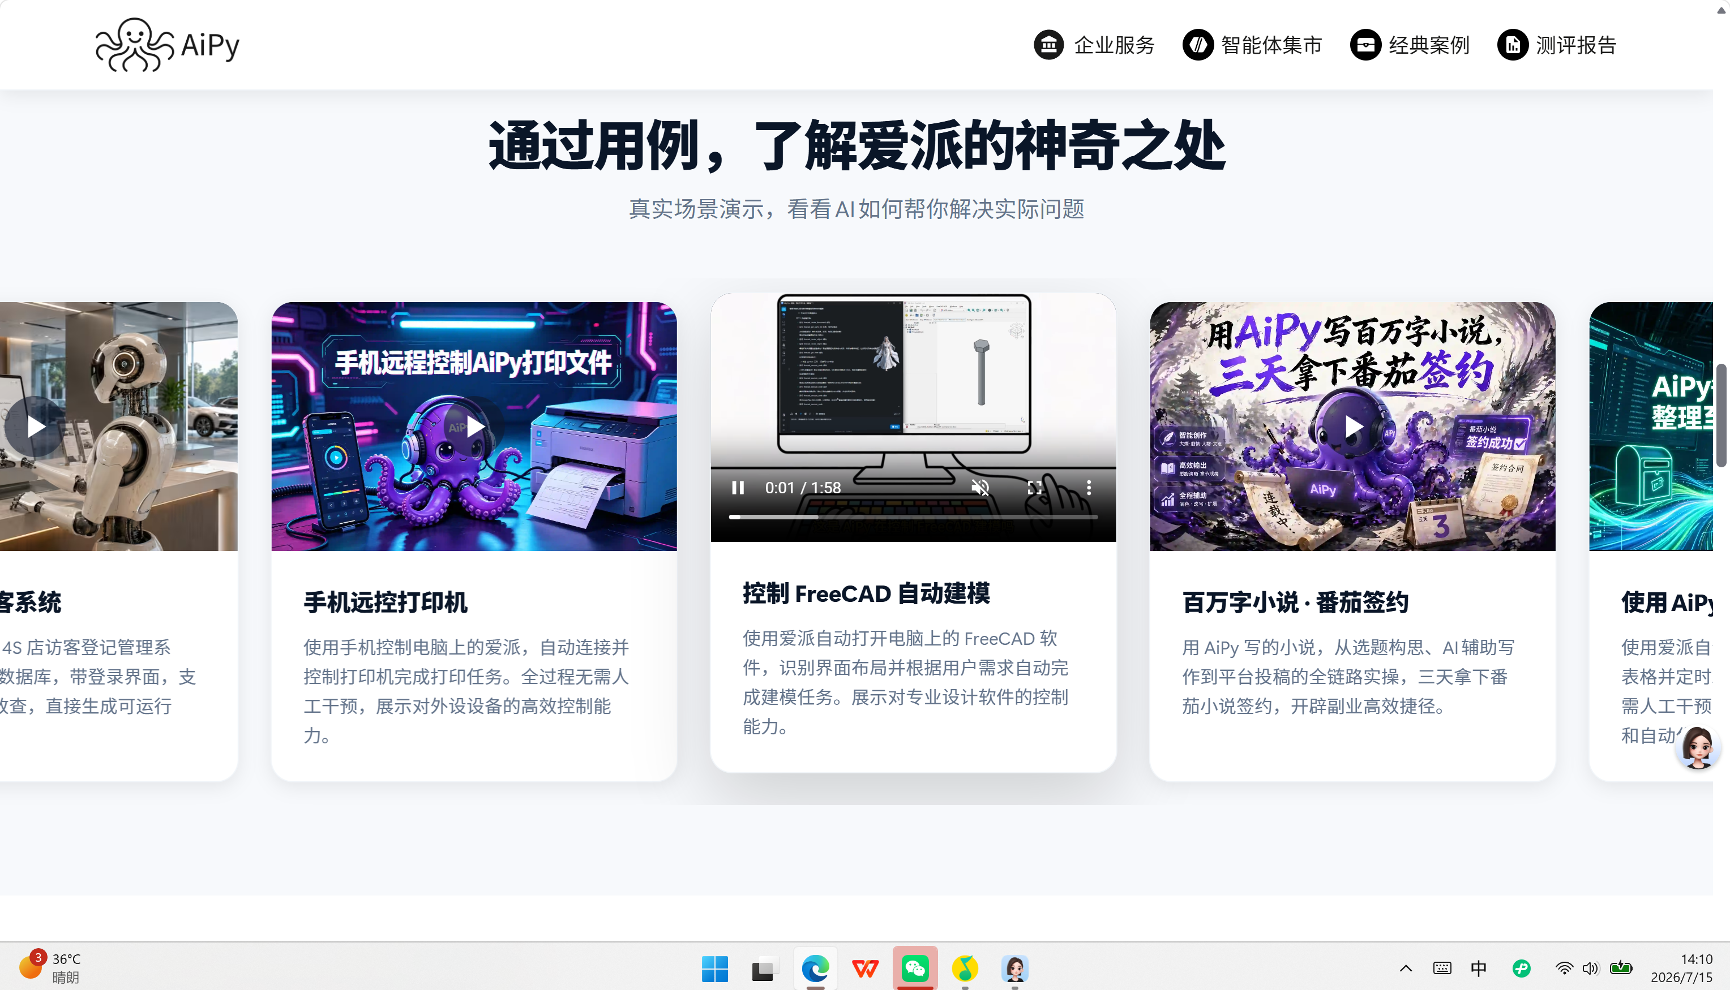The width and height of the screenshot is (1730, 990).
Task: Open the battery tray icon
Action: pos(1621,969)
